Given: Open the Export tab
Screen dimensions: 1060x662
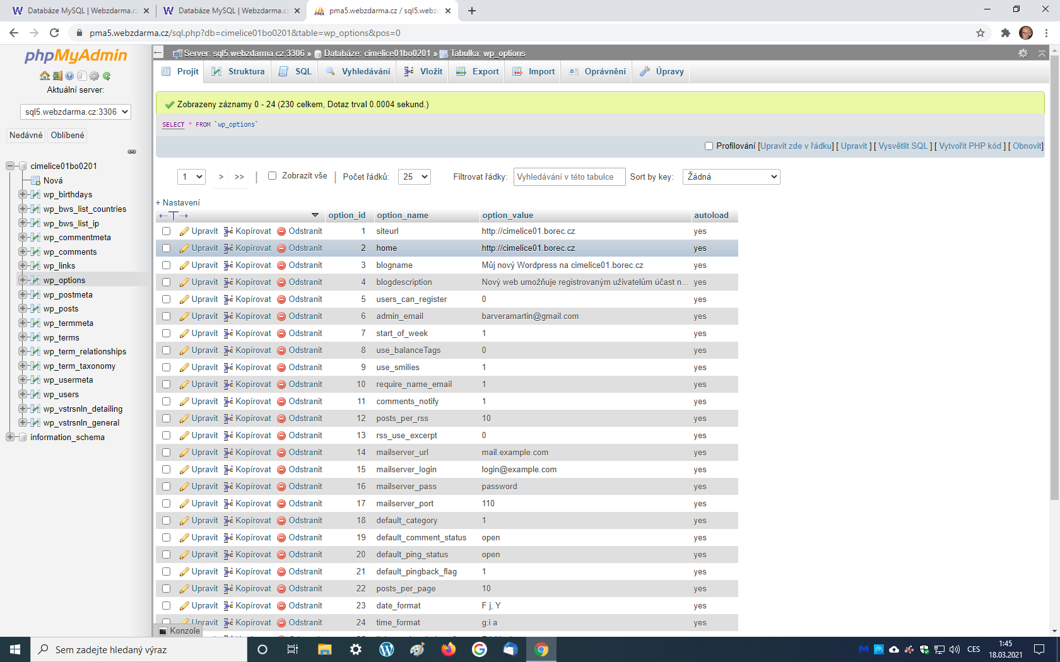Looking at the screenshot, I should pyautogui.click(x=478, y=72).
